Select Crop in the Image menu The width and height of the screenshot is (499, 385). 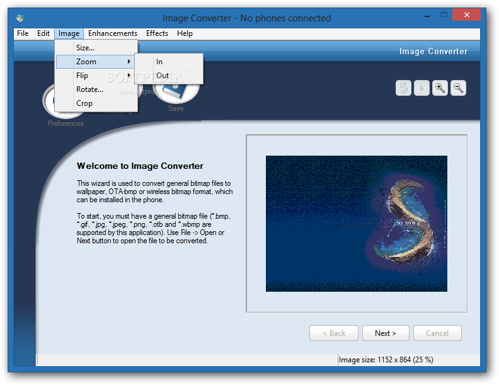point(97,103)
